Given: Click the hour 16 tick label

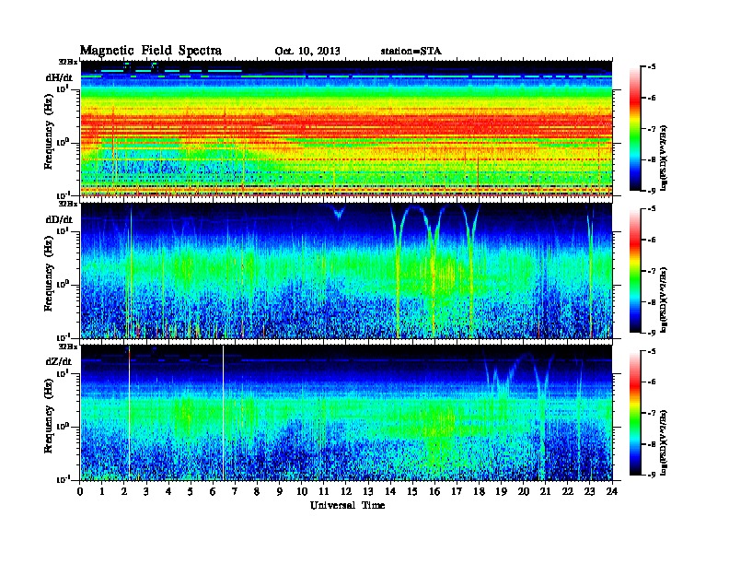Looking at the screenshot, I should (434, 491).
